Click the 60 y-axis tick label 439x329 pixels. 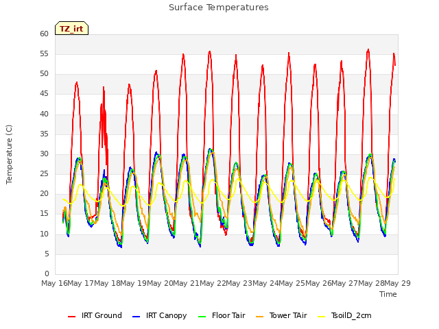(44, 34)
